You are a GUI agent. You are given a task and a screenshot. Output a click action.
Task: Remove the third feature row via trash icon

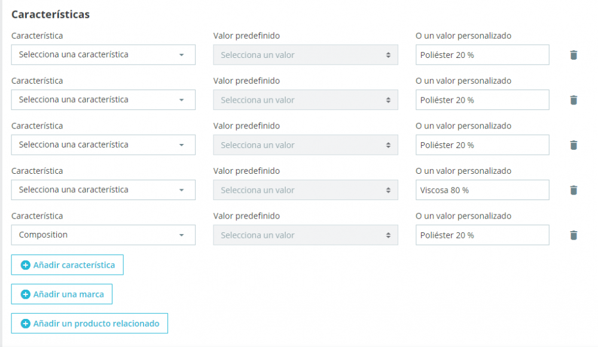[x=573, y=145]
